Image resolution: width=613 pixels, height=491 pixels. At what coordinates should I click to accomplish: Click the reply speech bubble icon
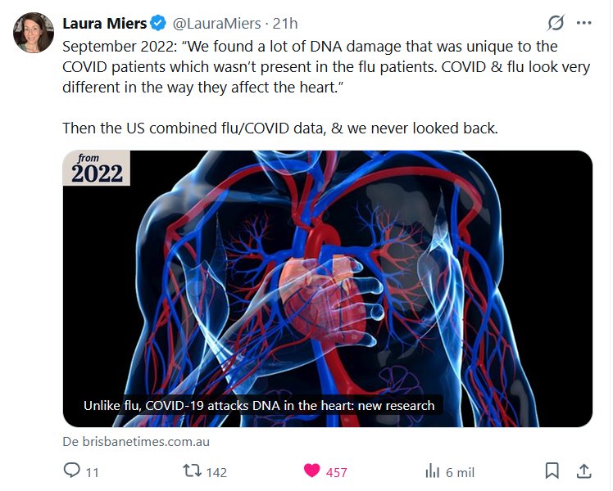[x=71, y=471]
